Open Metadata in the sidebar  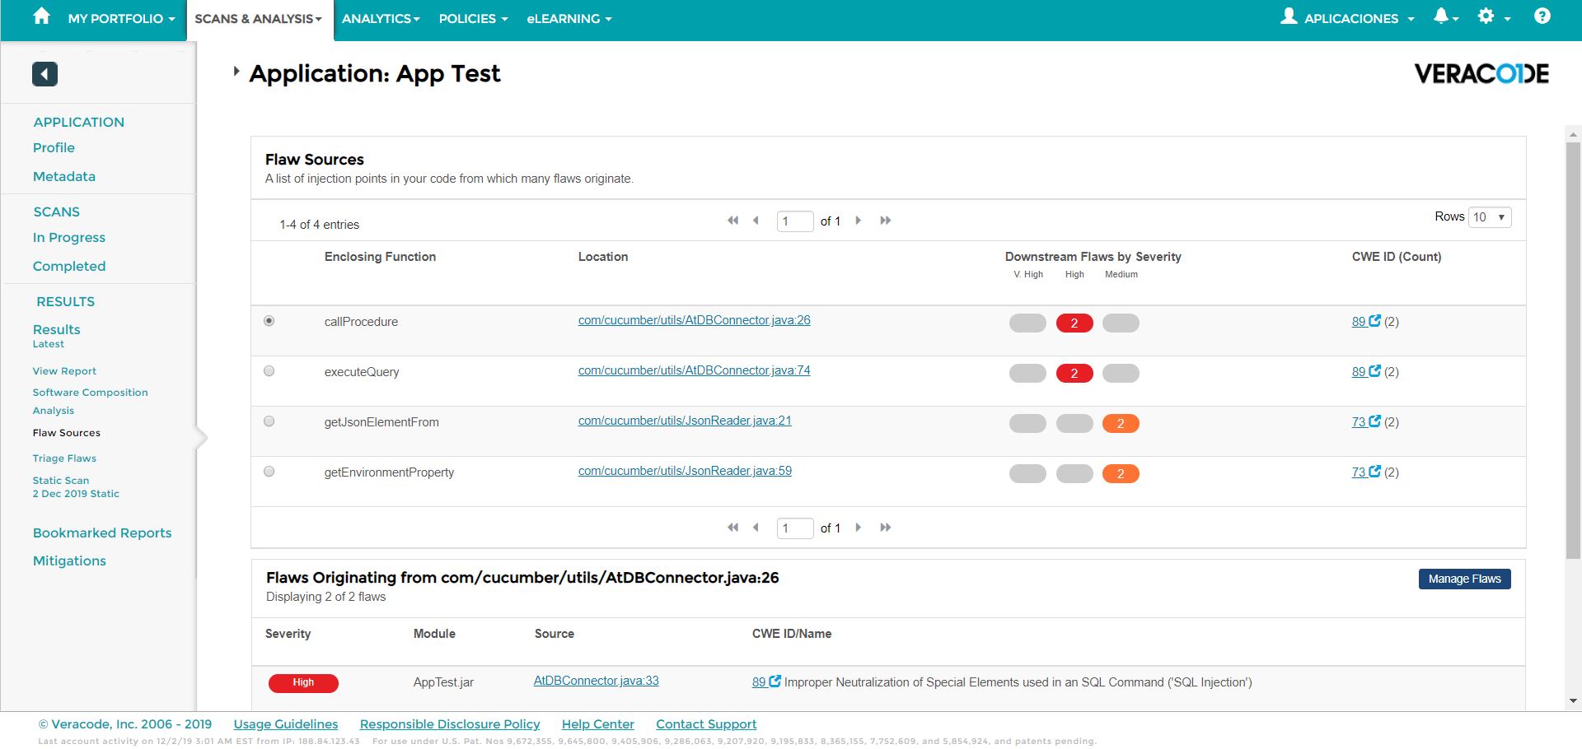coord(64,176)
